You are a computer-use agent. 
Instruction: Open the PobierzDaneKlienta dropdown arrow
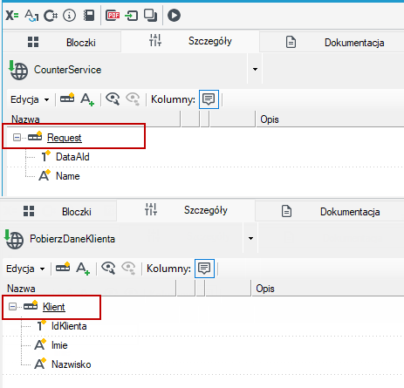[250, 238]
